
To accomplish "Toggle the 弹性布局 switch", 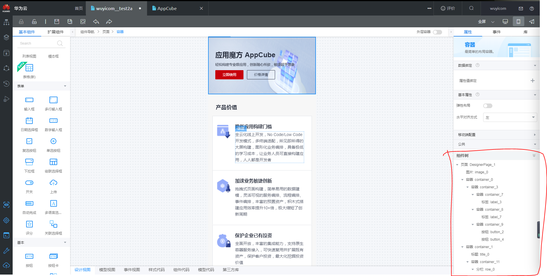I will pos(488,106).
